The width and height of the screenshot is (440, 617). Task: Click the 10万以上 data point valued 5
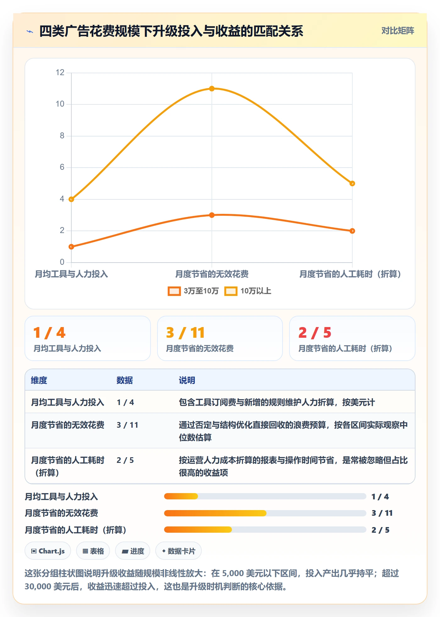(352, 183)
